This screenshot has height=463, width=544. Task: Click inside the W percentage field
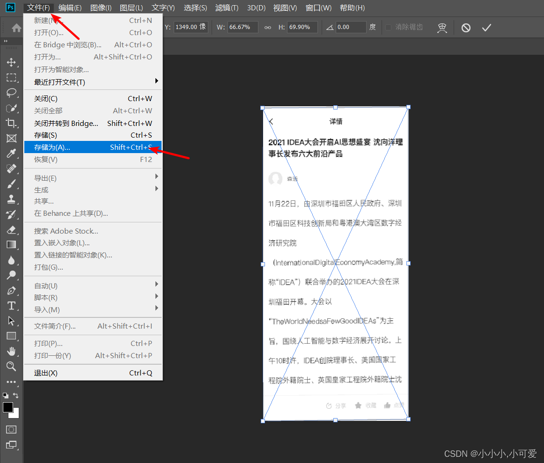pos(243,27)
